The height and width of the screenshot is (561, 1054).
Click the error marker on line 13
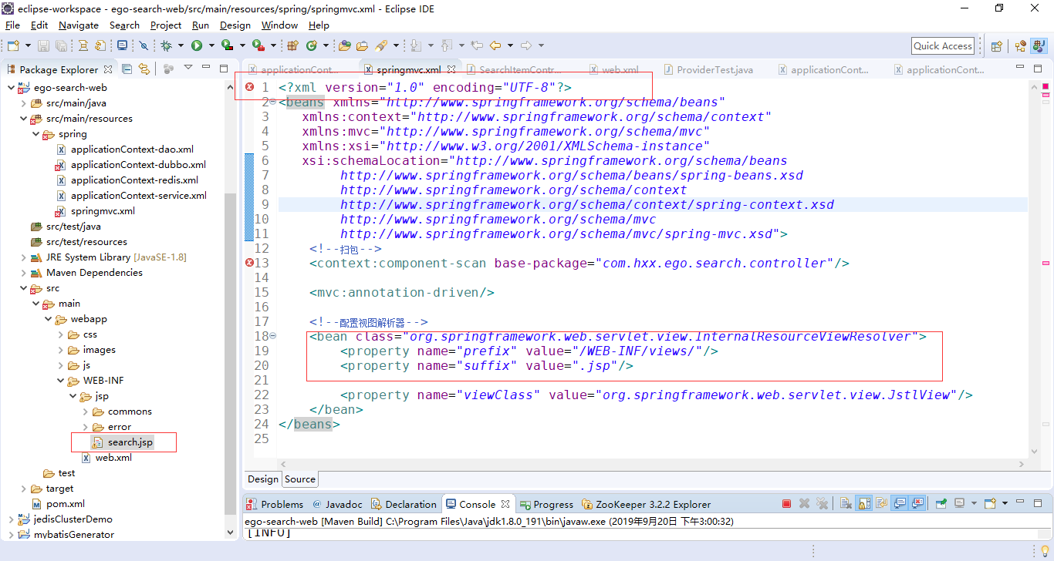pos(249,263)
